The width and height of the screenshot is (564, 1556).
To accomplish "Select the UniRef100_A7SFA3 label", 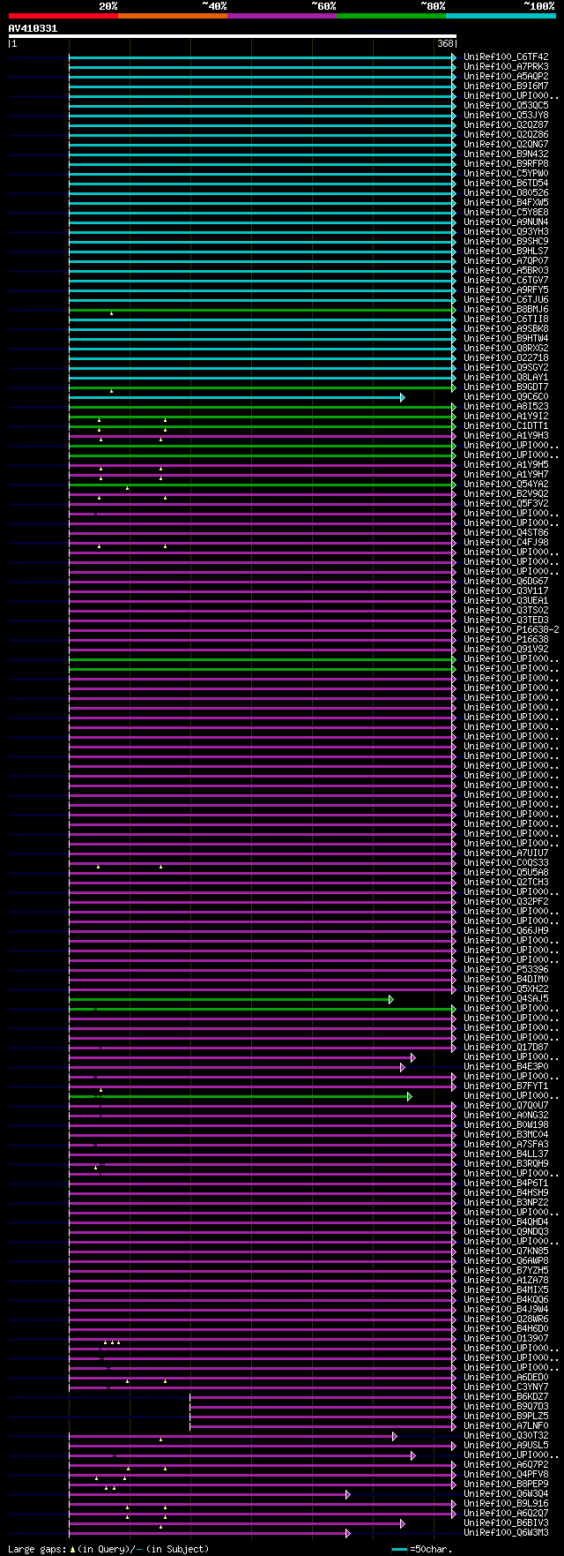I will tap(506, 1145).
